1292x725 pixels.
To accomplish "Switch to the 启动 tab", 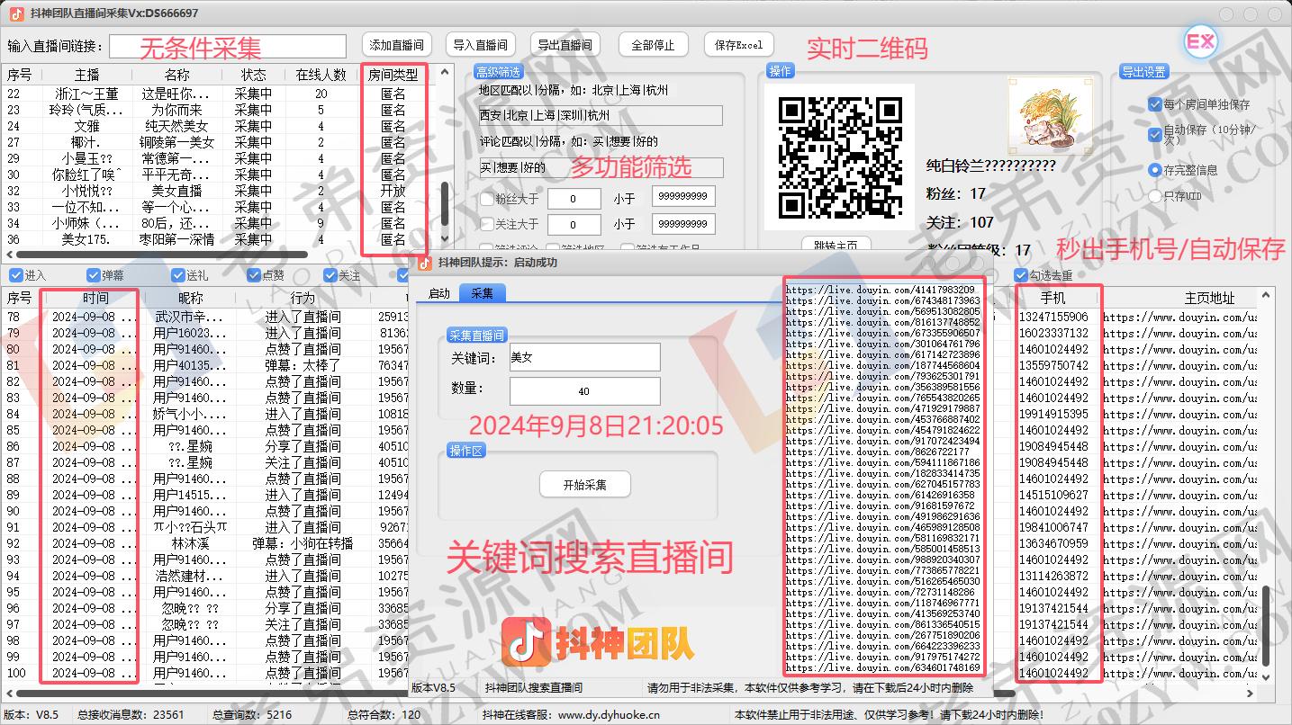I will 438,293.
